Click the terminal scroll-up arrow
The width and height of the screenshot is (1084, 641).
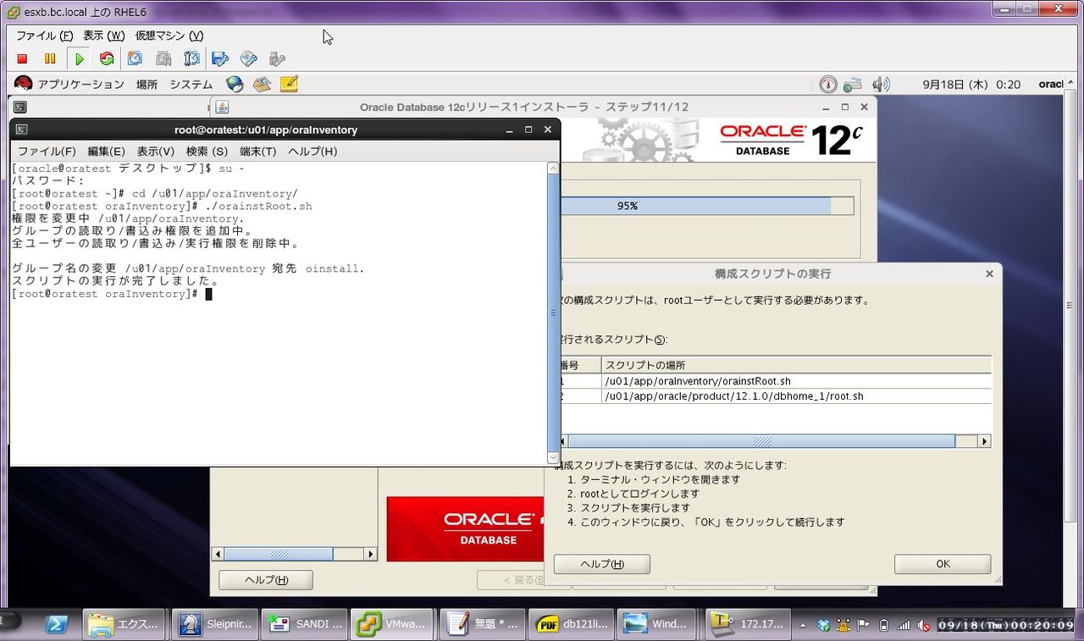pos(554,169)
